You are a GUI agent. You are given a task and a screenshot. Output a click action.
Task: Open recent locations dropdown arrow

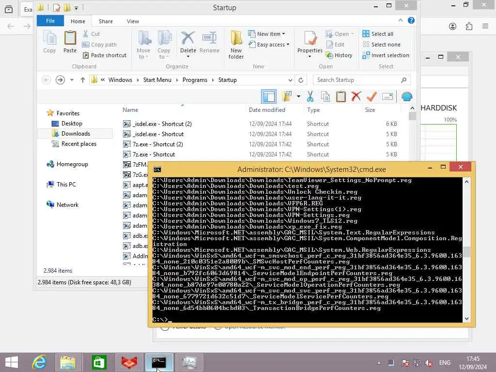[72, 80]
